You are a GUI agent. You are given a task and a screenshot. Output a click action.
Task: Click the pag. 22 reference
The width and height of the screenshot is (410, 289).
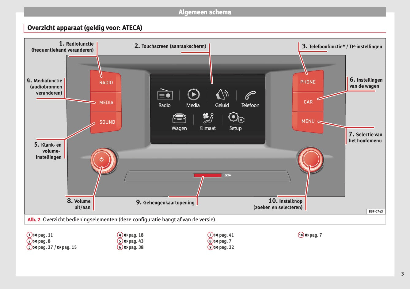(226, 247)
